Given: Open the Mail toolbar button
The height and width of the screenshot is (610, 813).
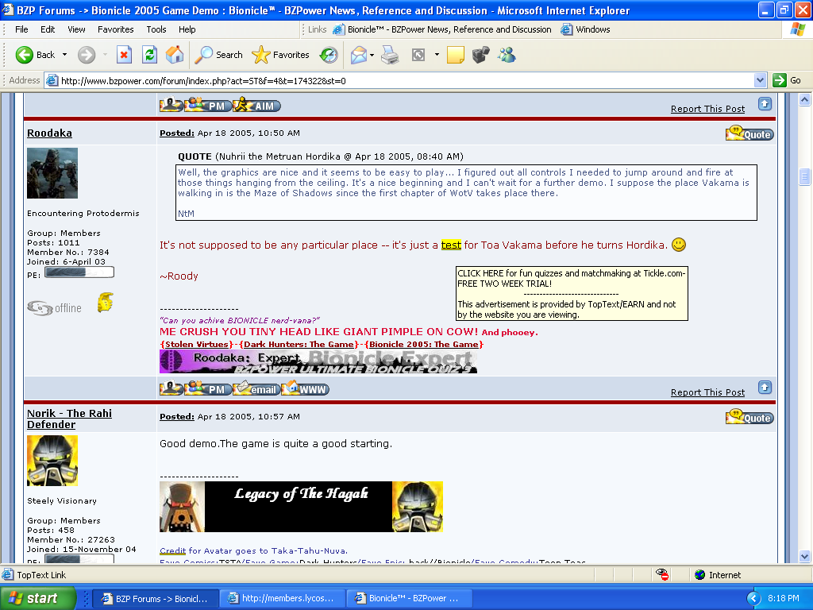Looking at the screenshot, I should 358,55.
